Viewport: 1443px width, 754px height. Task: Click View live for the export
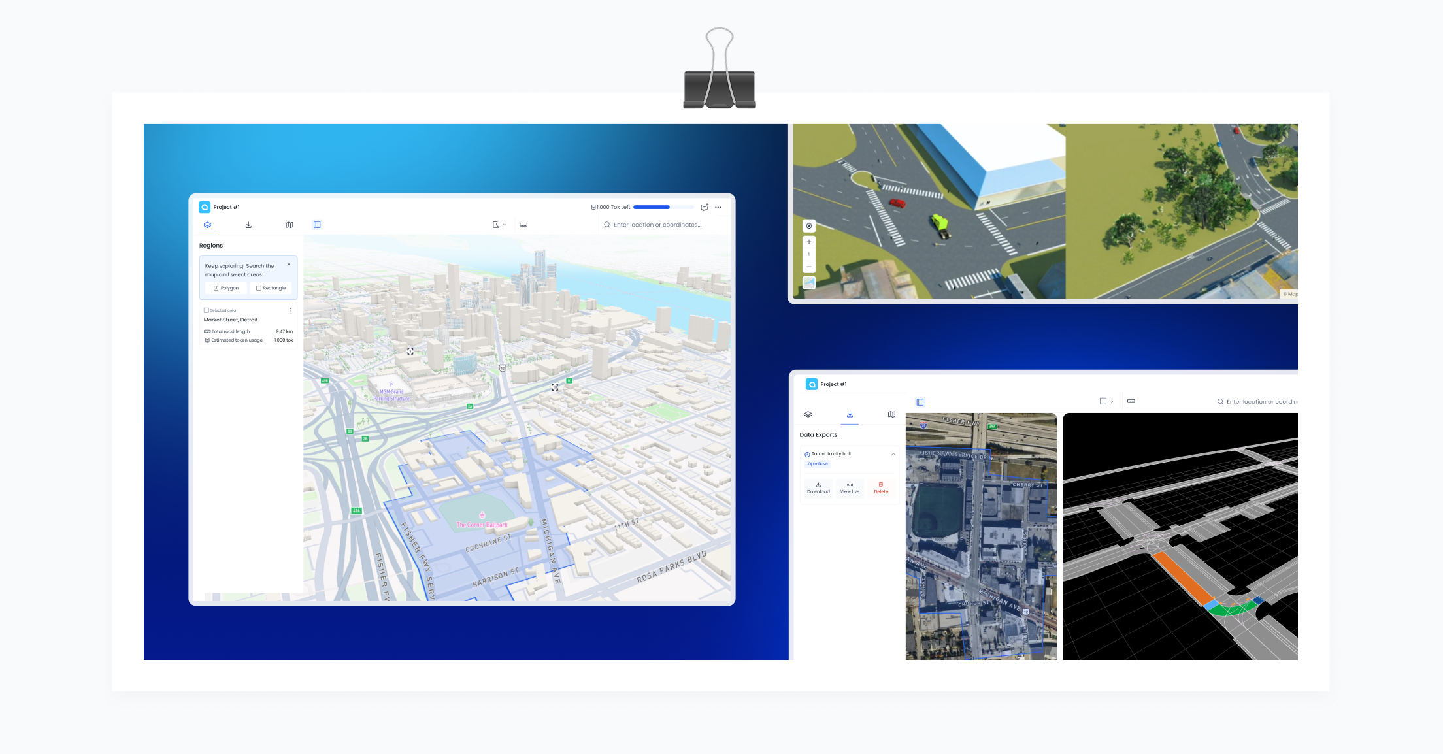click(x=850, y=488)
